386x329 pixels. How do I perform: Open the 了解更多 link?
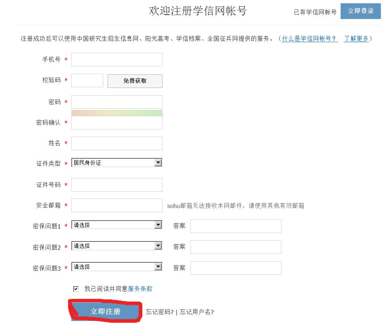(356, 38)
